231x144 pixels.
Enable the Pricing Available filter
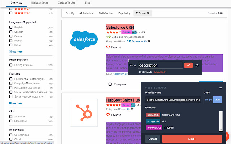[11, 65]
